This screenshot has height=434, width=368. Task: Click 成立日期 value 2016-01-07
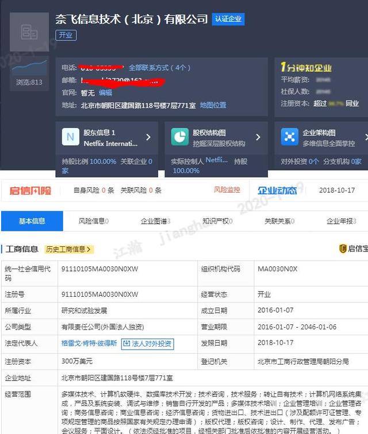275,310
